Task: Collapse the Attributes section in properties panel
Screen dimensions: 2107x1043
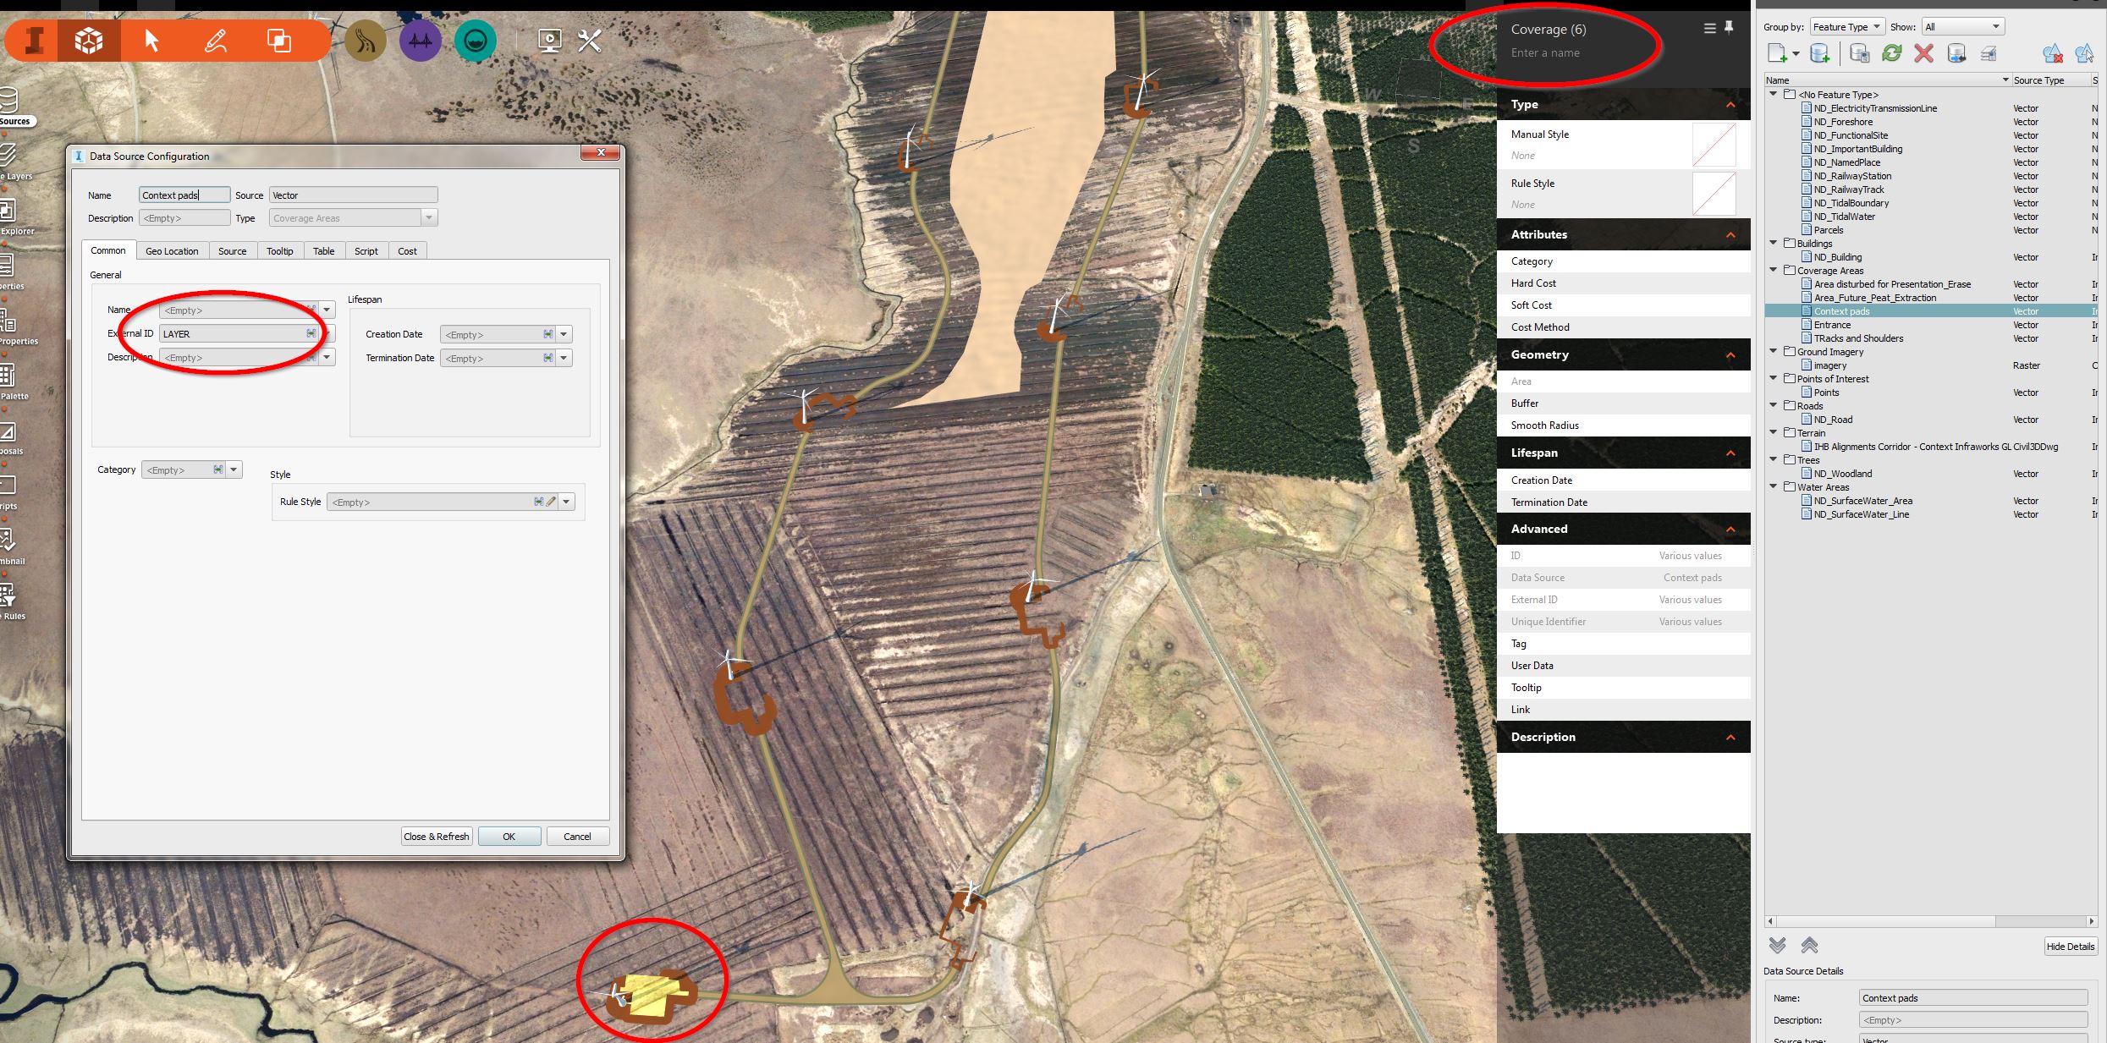Action: [1730, 235]
